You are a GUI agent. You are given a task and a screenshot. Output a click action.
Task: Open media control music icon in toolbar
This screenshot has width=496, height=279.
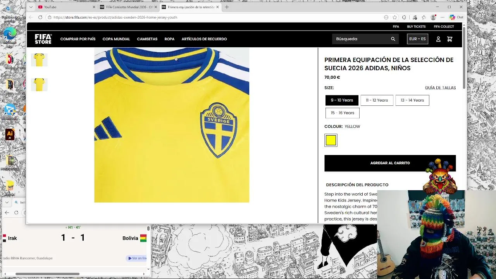click(415, 17)
